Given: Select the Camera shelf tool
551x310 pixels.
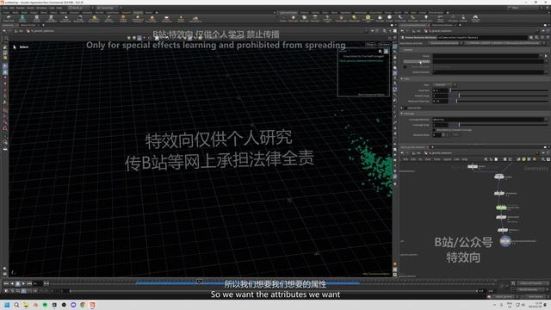Looking at the screenshot, I should click(x=283, y=18).
